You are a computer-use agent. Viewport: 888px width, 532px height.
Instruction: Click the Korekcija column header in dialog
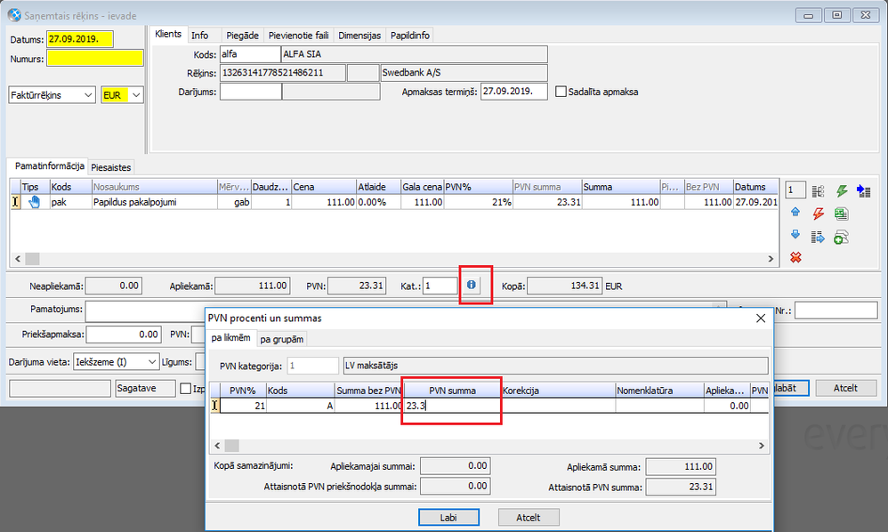pos(558,391)
